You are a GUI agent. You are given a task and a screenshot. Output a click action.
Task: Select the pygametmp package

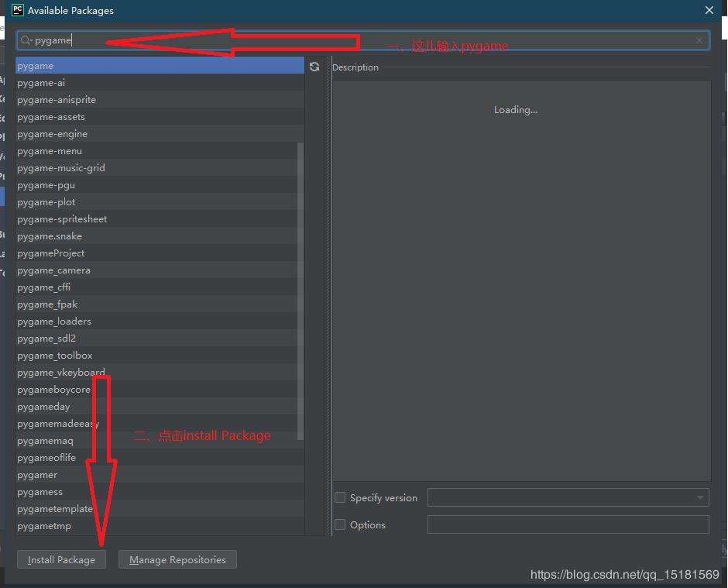pos(160,526)
